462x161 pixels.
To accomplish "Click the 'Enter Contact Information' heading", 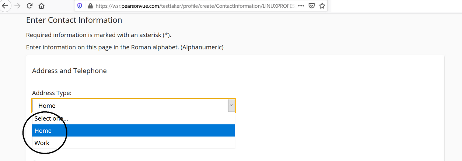I will point(74,20).
